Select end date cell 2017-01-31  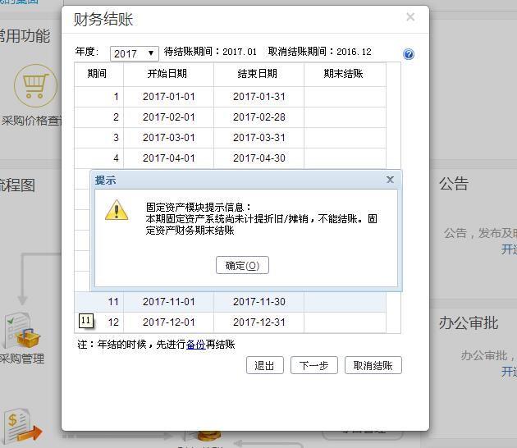258,97
